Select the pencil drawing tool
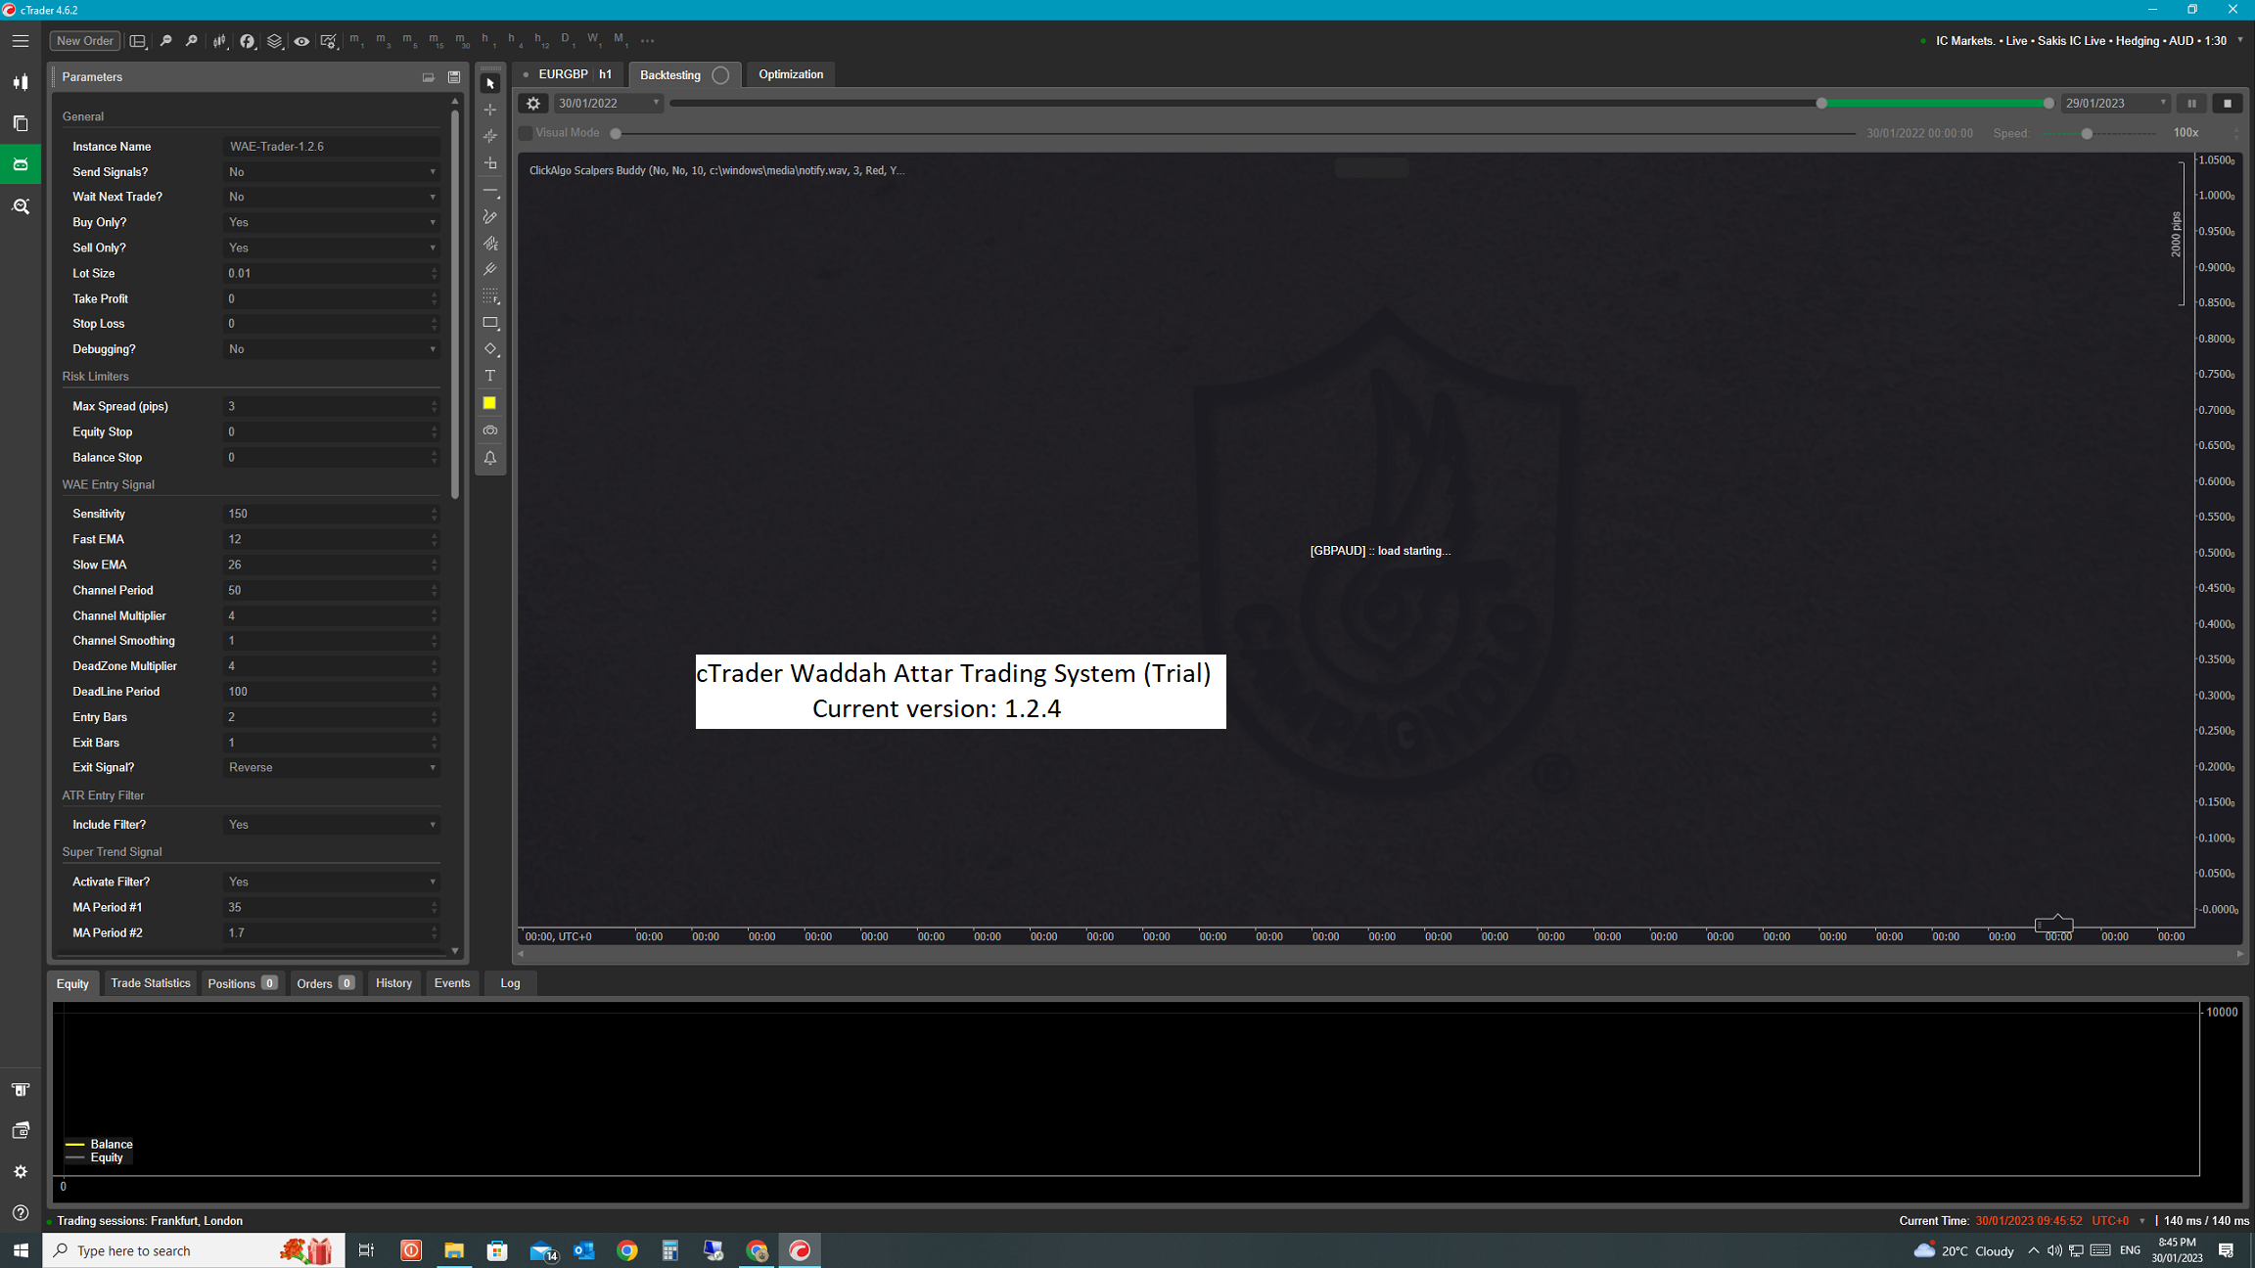Image resolution: width=2255 pixels, height=1268 pixels. pos(490,216)
